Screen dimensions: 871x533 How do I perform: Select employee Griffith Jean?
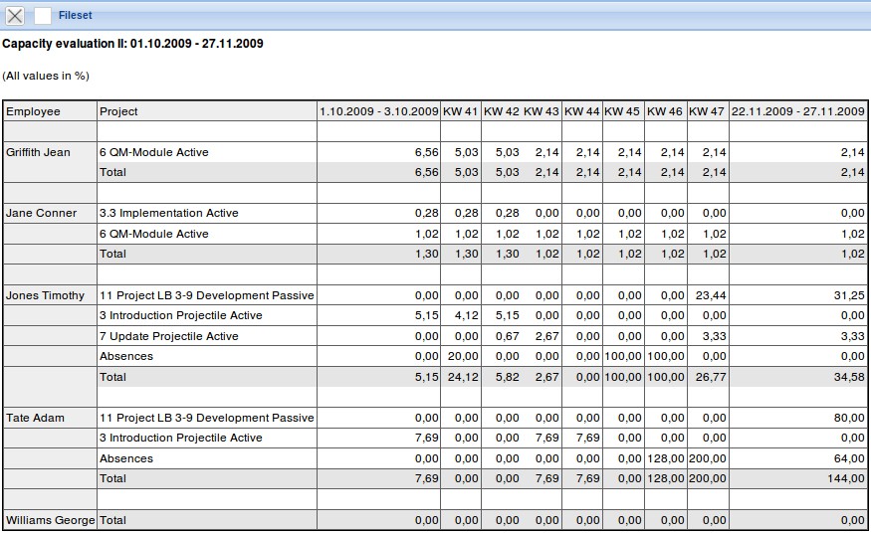point(38,152)
